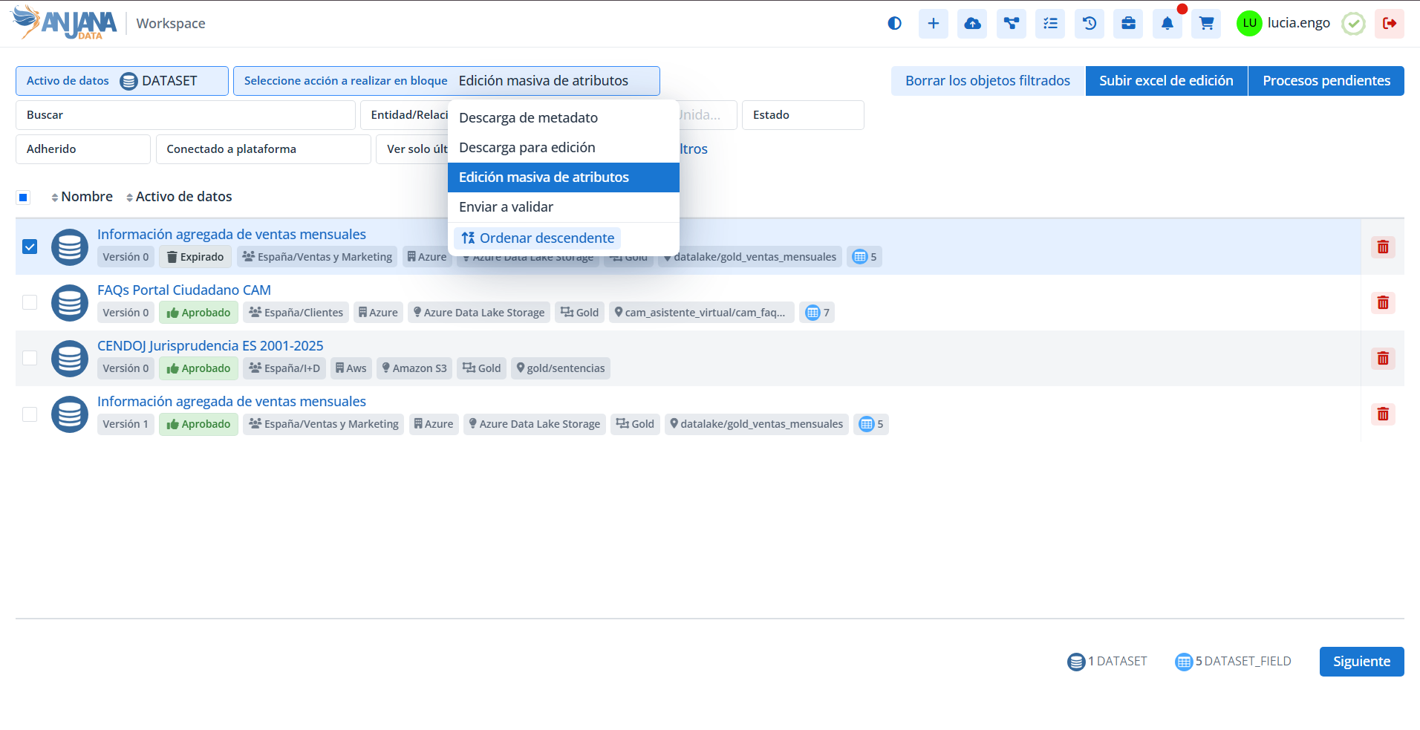
Task: Toggle the dark mode contrast icon
Action: [x=894, y=24]
